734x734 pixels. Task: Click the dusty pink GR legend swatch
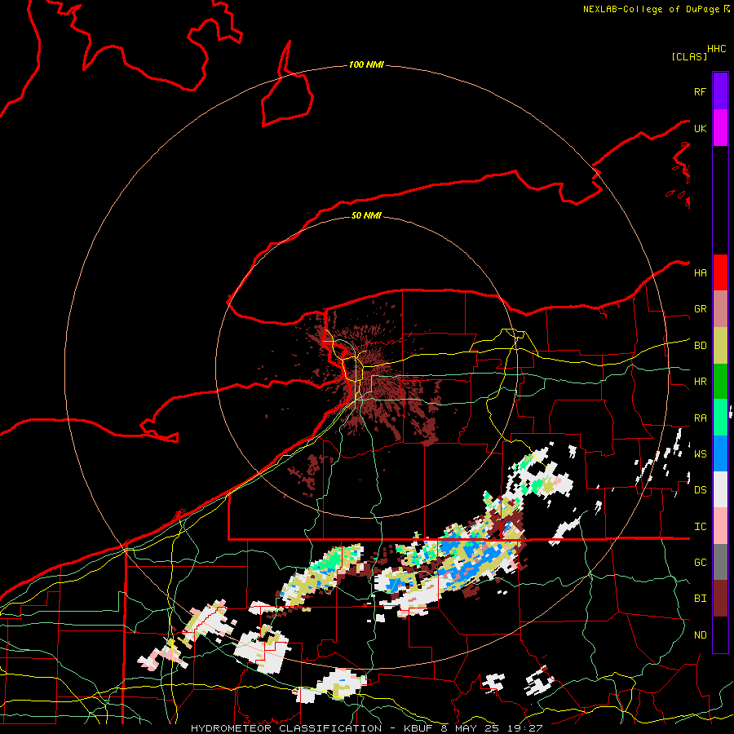click(x=720, y=308)
